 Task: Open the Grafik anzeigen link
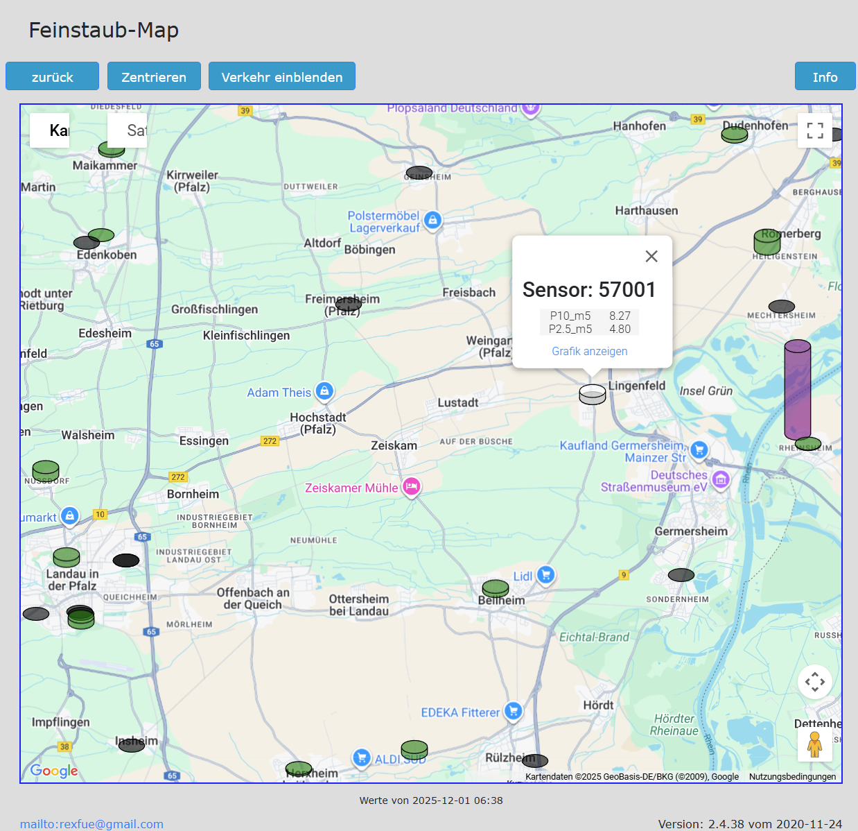point(589,351)
